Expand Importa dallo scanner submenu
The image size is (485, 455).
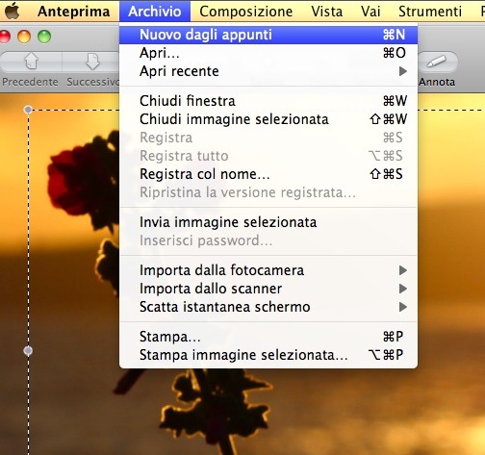click(x=268, y=289)
